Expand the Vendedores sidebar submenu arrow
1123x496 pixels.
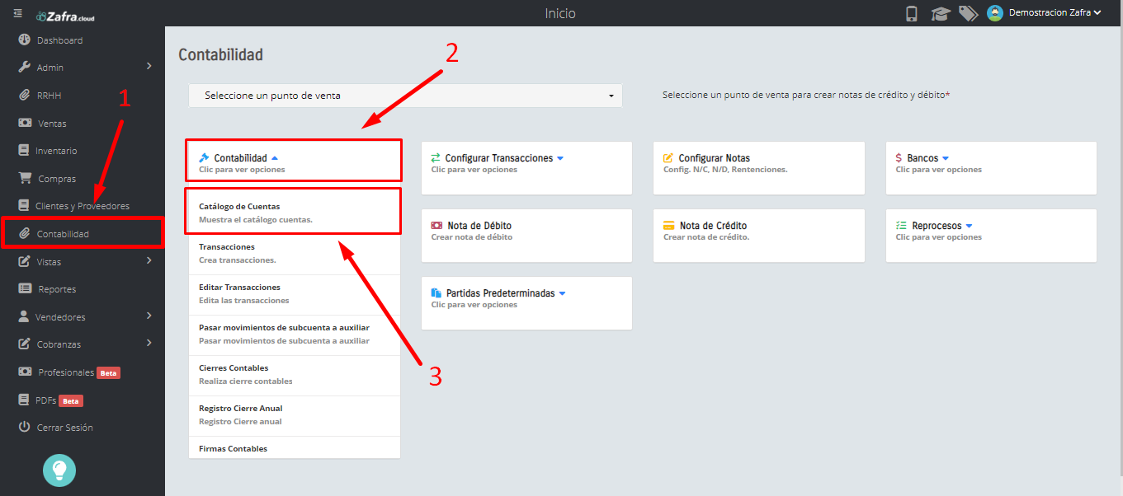[x=149, y=316]
